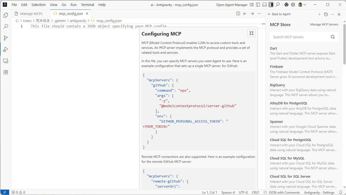
Task: Click the search magnifier in MCP Store
Action: (333, 37)
